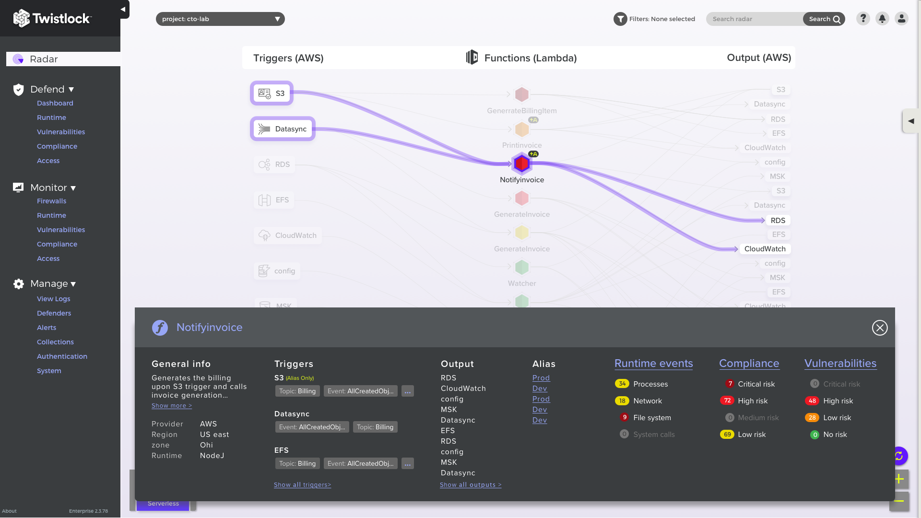Select the Printinvoice function hexagon
Viewport: 921px width, 518px height.
522,129
